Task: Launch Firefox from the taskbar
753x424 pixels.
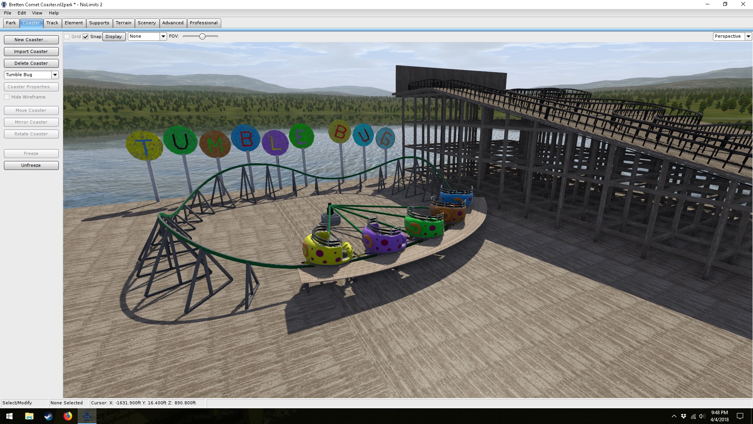Action: 68,416
